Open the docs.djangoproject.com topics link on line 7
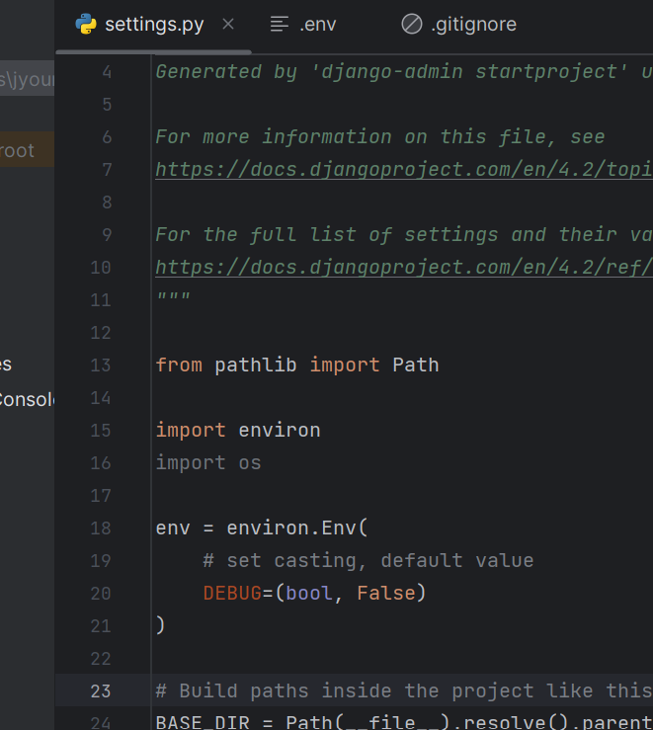 (404, 170)
